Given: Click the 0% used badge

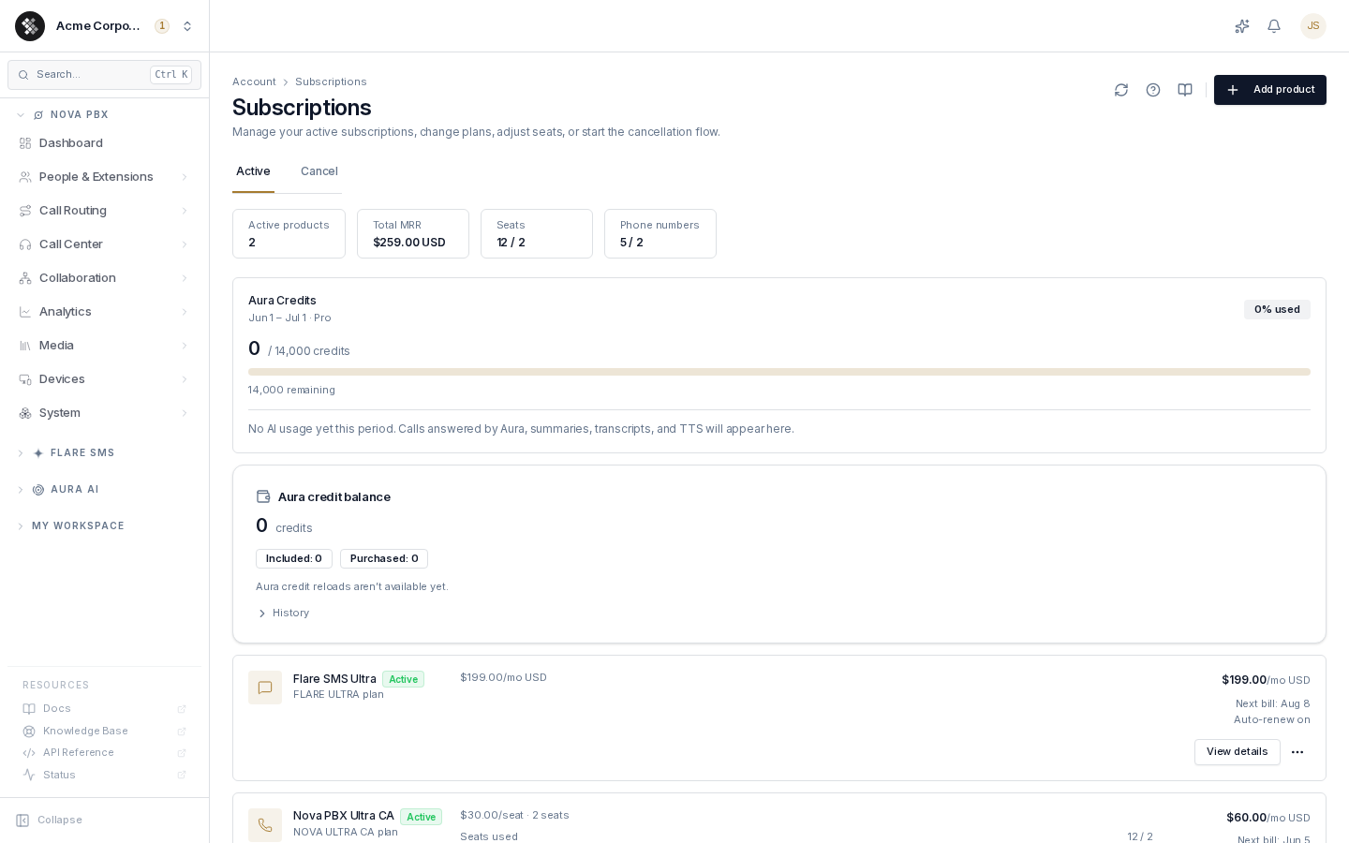Looking at the screenshot, I should coord(1277,310).
